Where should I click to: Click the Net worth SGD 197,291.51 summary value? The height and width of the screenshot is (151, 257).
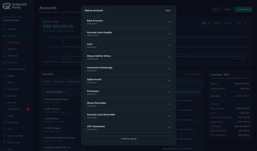point(242,96)
